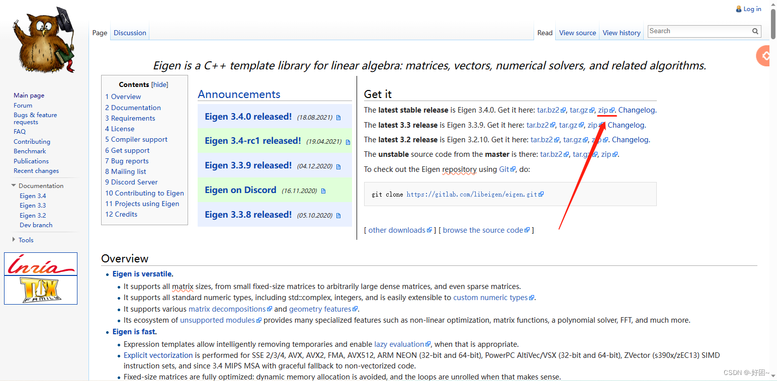777x381 pixels.
Task: Click the document icon beside Eigen 3.4.0 released
Action: [338, 118]
